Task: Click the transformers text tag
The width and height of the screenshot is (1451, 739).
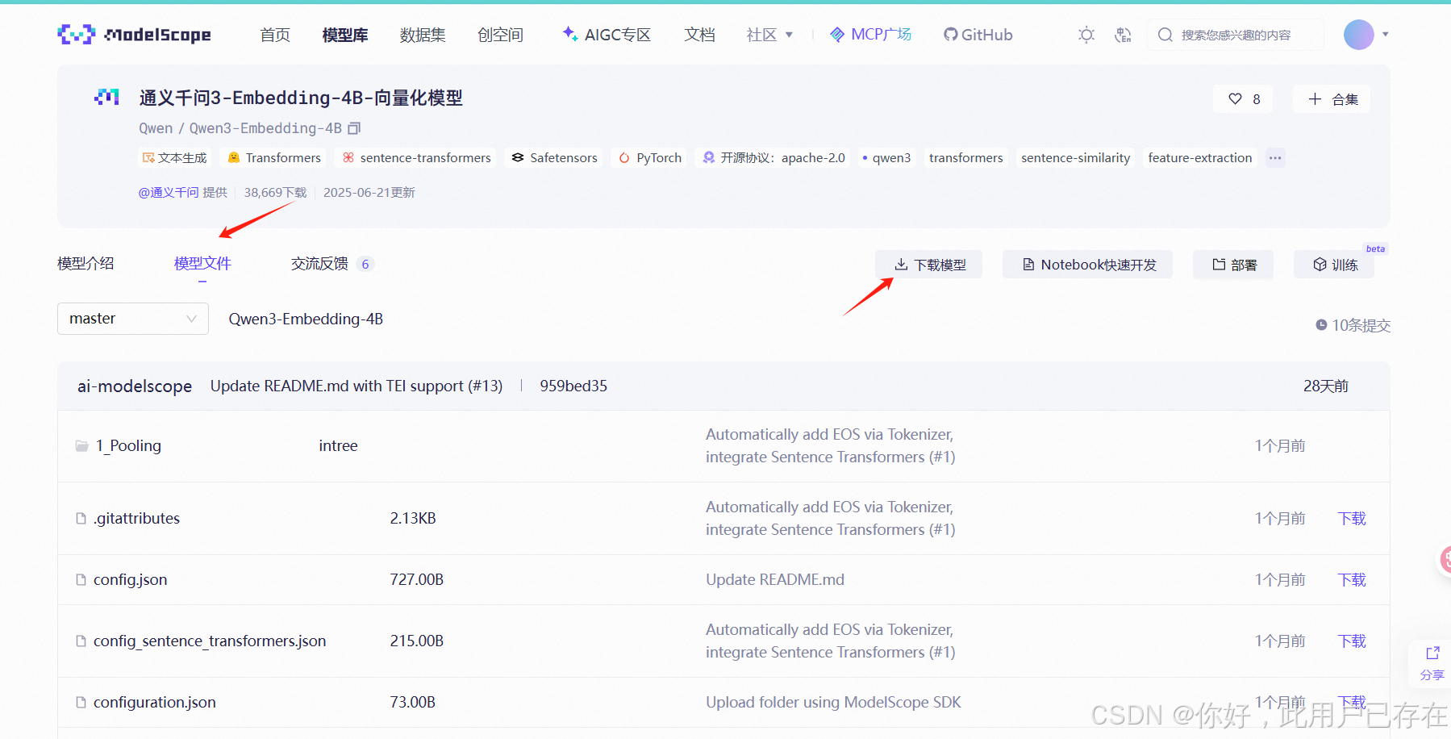Action: pos(965,157)
